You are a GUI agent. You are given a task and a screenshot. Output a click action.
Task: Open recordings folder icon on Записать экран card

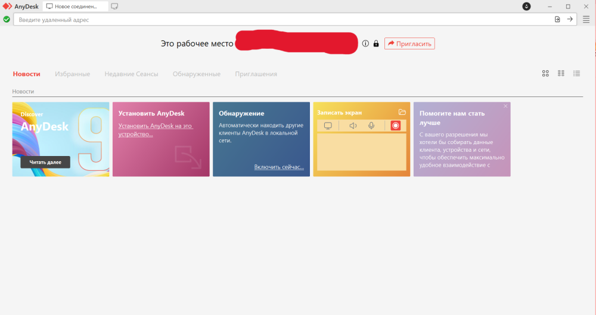point(402,112)
